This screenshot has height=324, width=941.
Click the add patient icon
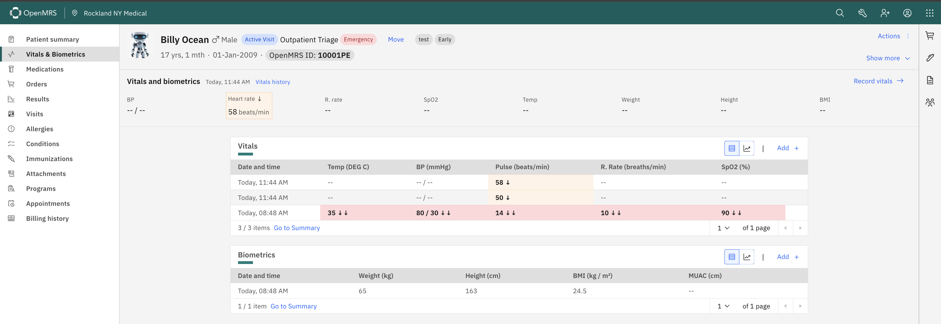(x=884, y=13)
